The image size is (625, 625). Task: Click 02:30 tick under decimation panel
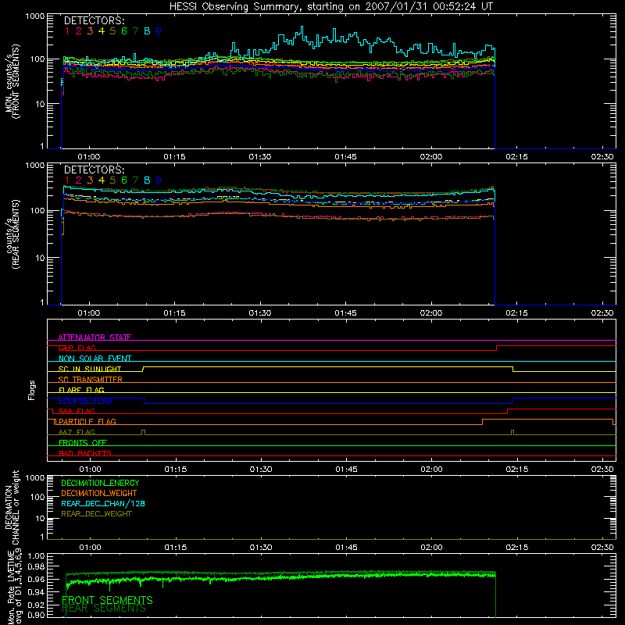[602, 548]
